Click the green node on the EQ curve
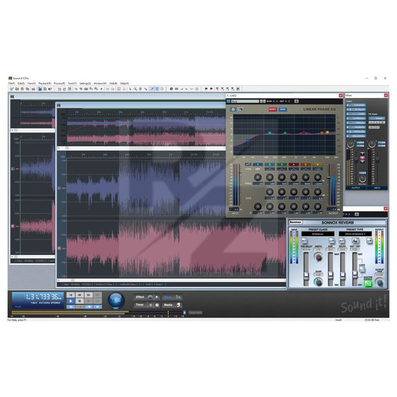The image size is (397, 397). click(285, 133)
